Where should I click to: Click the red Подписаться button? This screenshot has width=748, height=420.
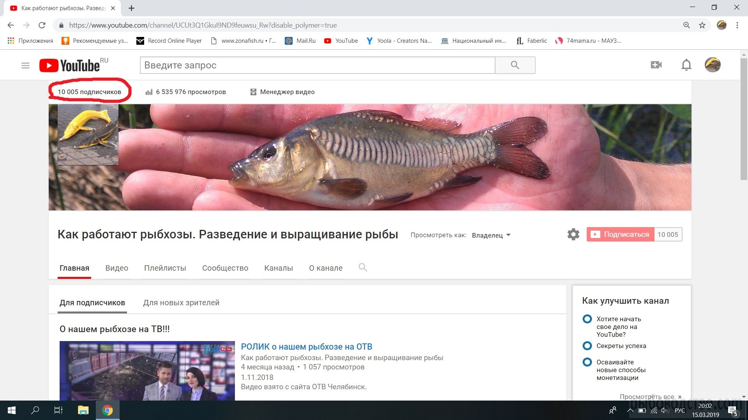[x=620, y=234]
